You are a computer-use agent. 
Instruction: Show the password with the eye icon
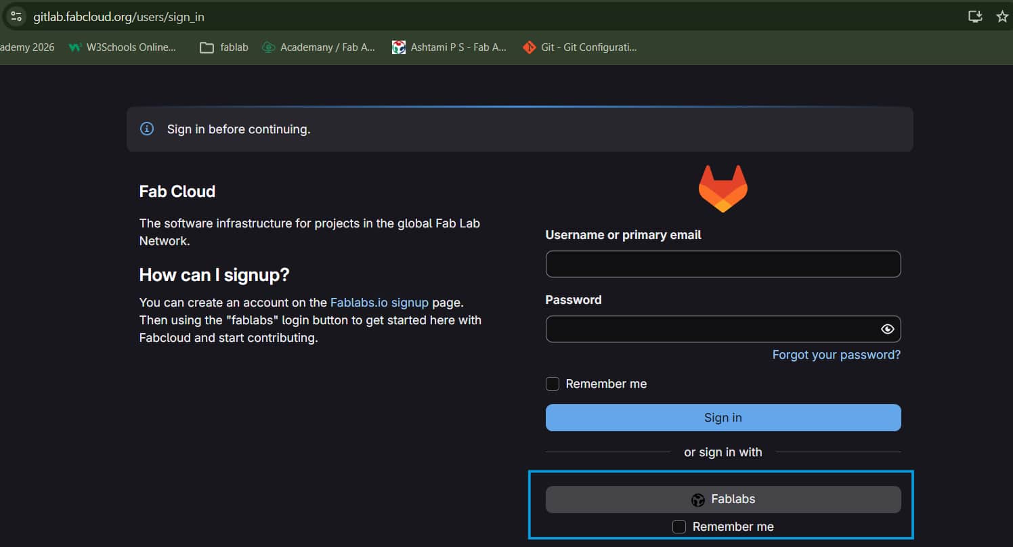887,329
